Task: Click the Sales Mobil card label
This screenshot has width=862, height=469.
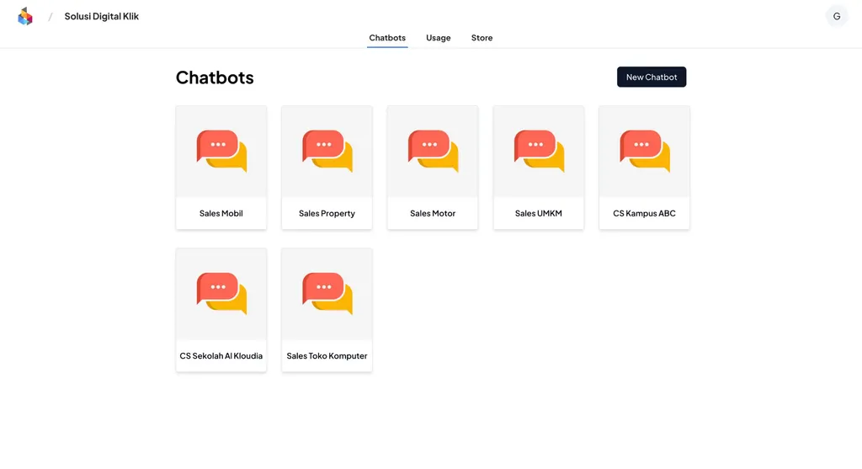Action: 221,214
